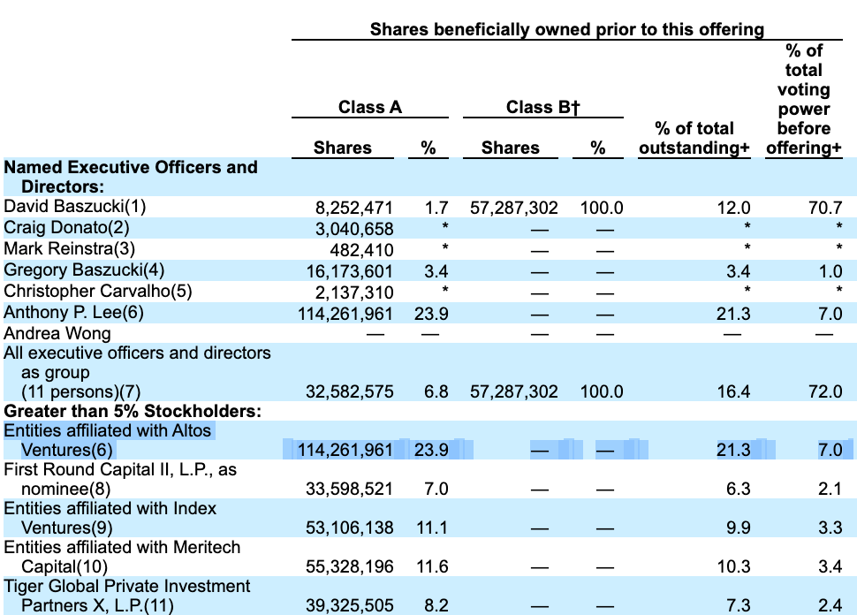Click Mark Reinstra's share count 482,410

[x=361, y=250]
